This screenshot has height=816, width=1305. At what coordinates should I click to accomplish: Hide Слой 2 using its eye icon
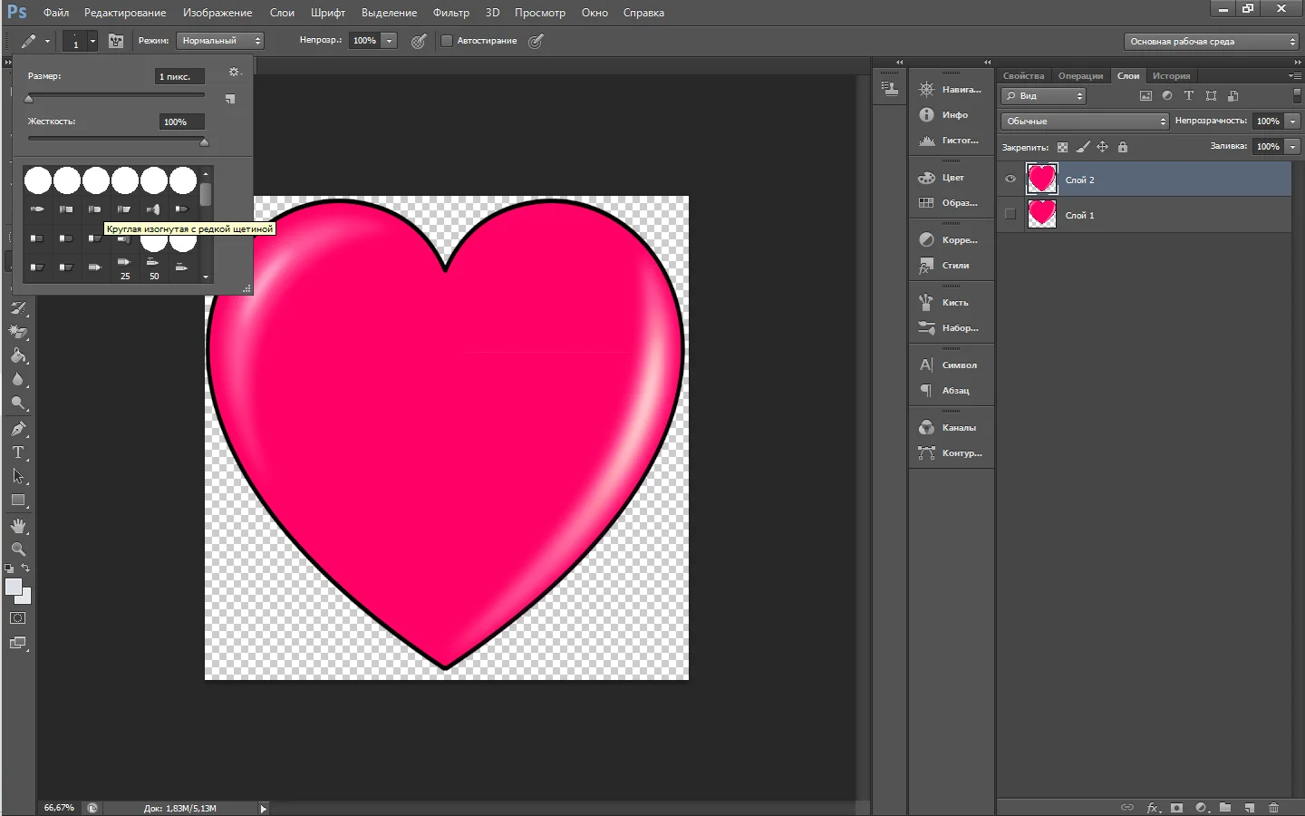coord(1010,180)
